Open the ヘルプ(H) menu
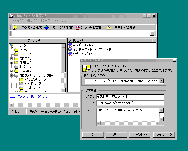The width and height of the screenshot is (188, 151). pos(60,21)
